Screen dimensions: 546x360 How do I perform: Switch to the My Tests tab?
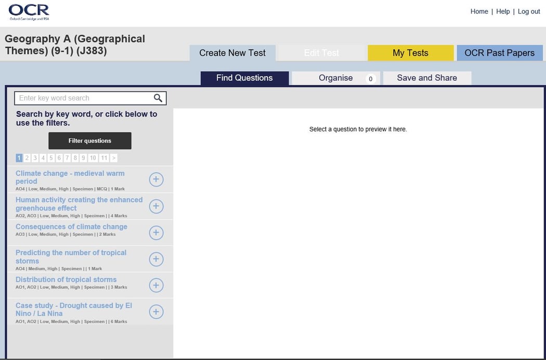coord(411,53)
